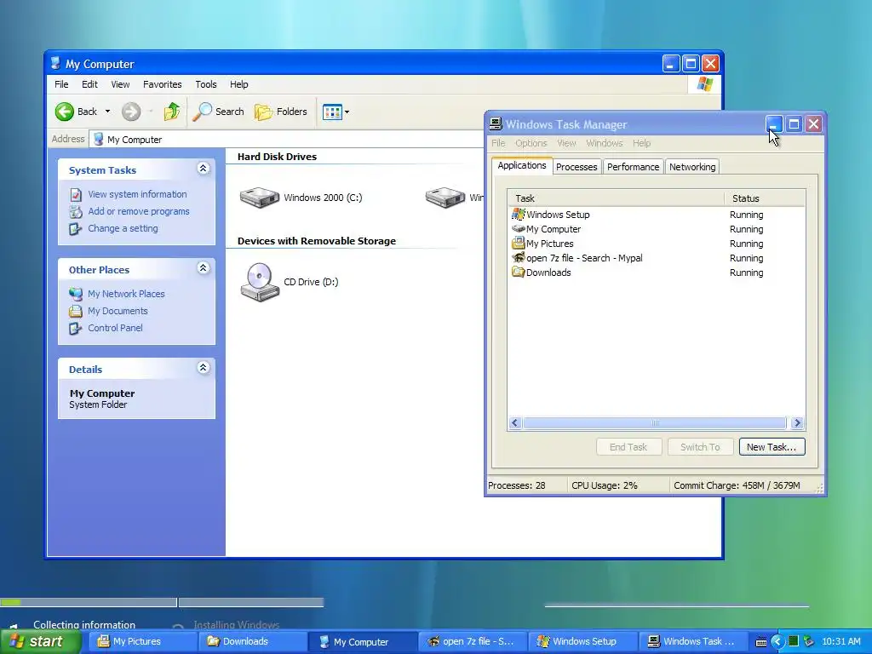Click the My Pictures task icon in Task Manager
This screenshot has width=872, height=654.
pos(519,243)
